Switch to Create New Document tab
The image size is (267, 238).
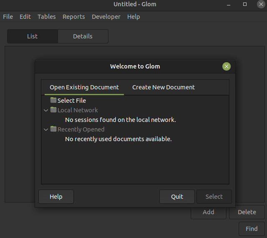coord(163,87)
